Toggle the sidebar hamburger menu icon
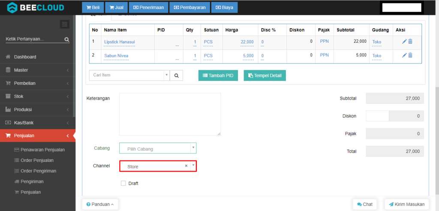439x211 pixels. pyautogui.click(x=65, y=24)
